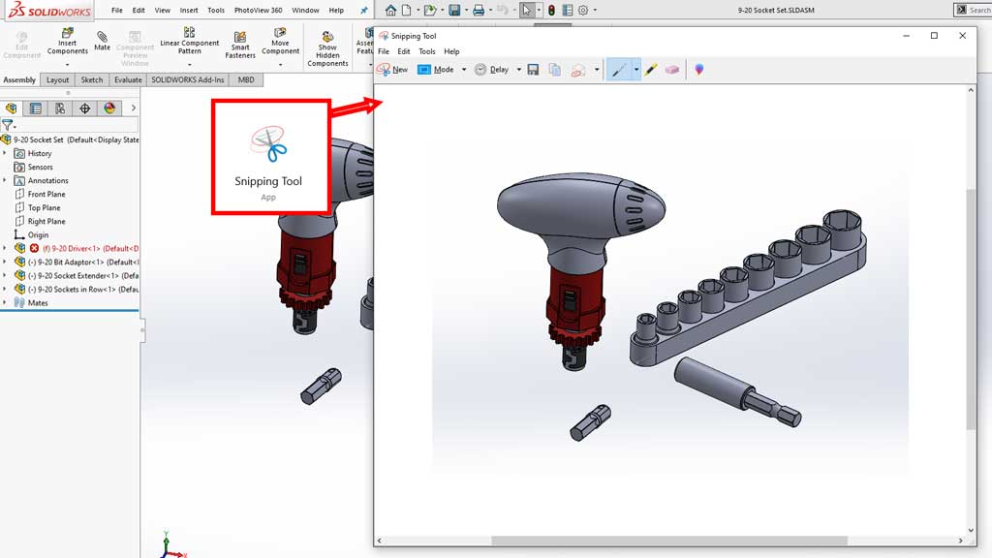Image resolution: width=992 pixels, height=558 pixels.
Task: Select Front Plane in the FeatureManager tree
Action: [46, 194]
